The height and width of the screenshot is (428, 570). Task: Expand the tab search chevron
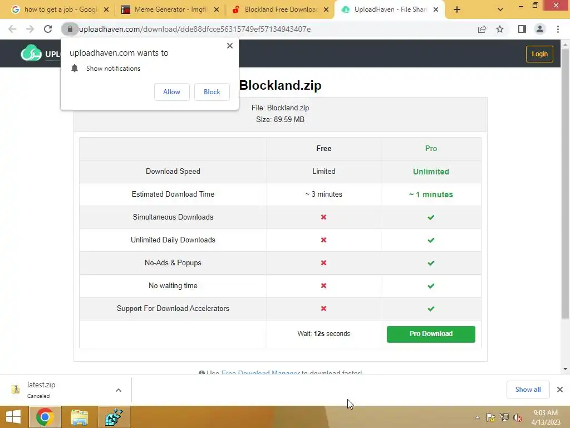pyautogui.click(x=500, y=10)
